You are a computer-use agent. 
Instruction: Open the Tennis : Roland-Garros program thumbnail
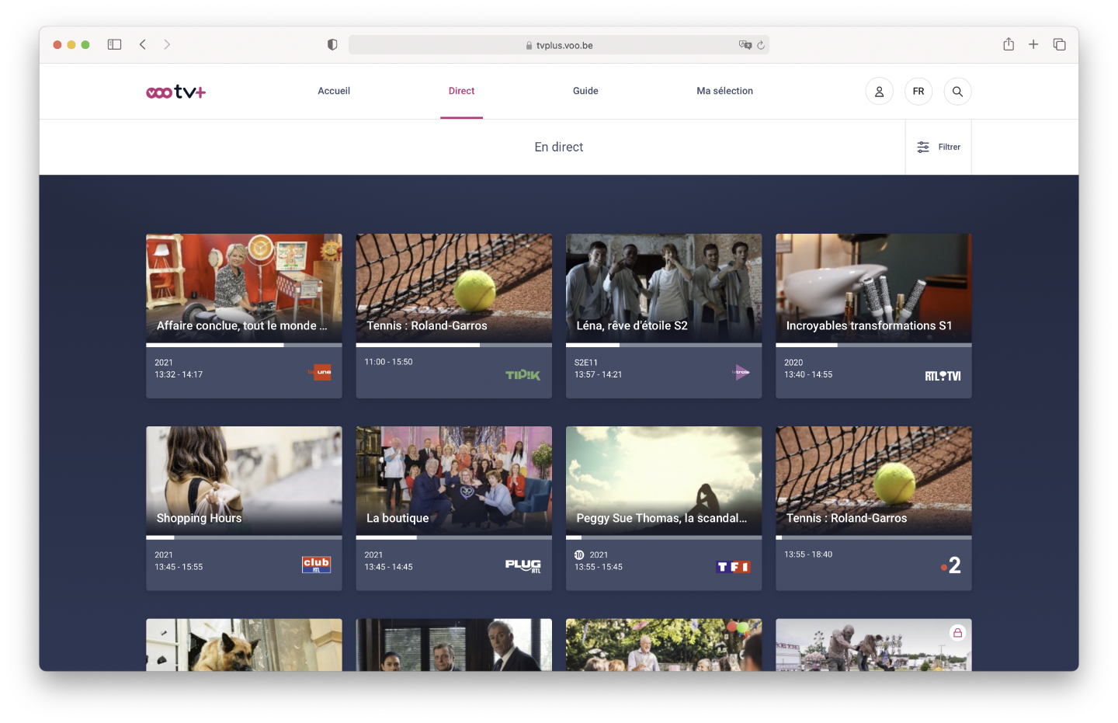453,287
